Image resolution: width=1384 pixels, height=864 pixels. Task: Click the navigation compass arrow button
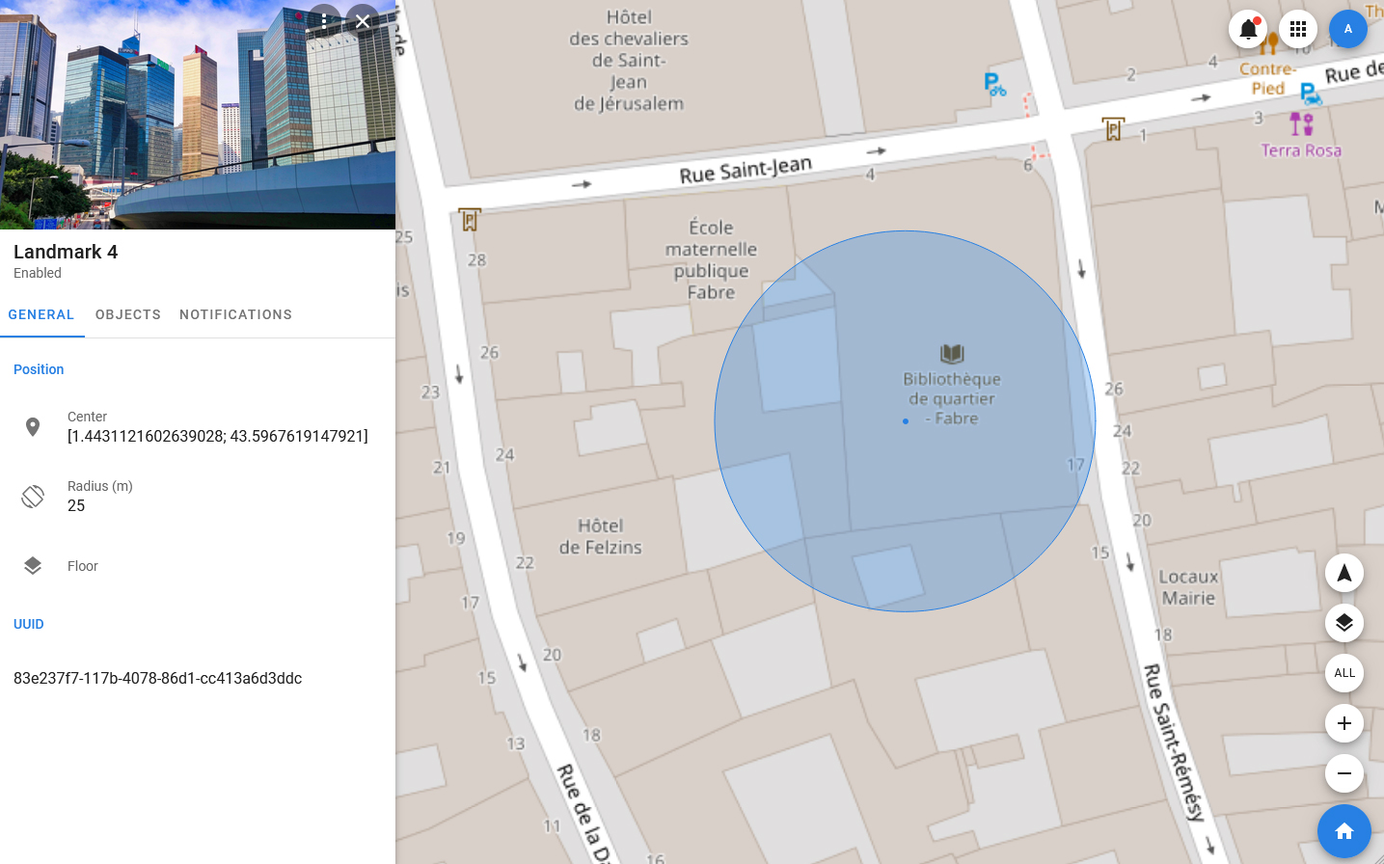click(x=1343, y=574)
